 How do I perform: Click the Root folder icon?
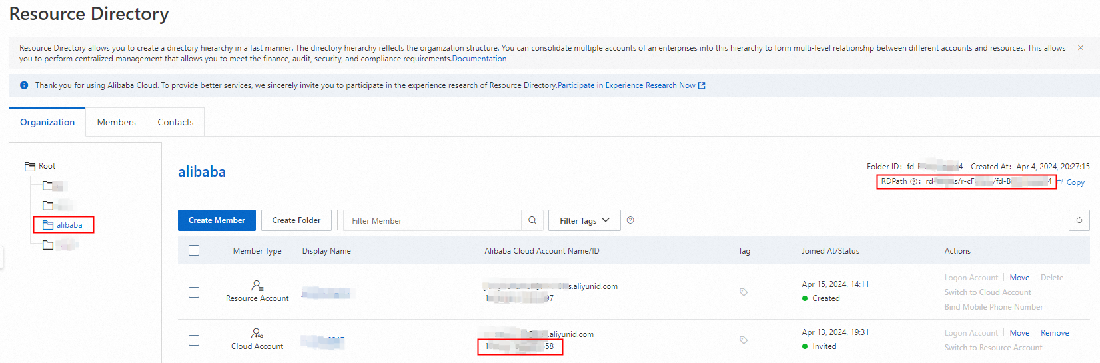pyautogui.click(x=30, y=167)
